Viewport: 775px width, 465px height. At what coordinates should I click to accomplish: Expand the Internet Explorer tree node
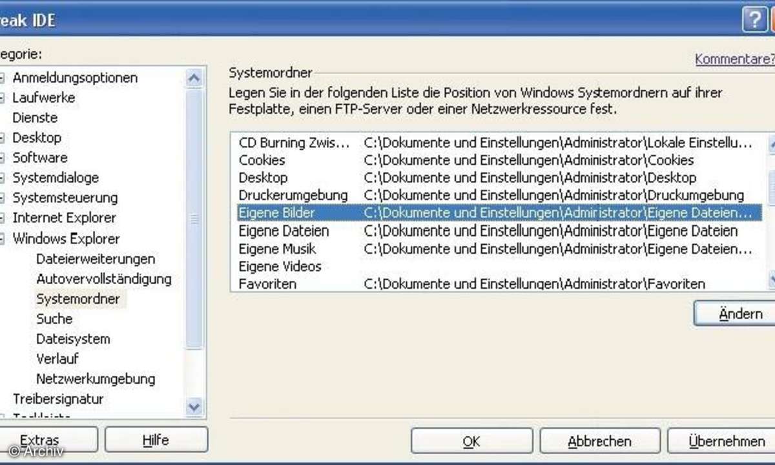pyautogui.click(x=2, y=218)
